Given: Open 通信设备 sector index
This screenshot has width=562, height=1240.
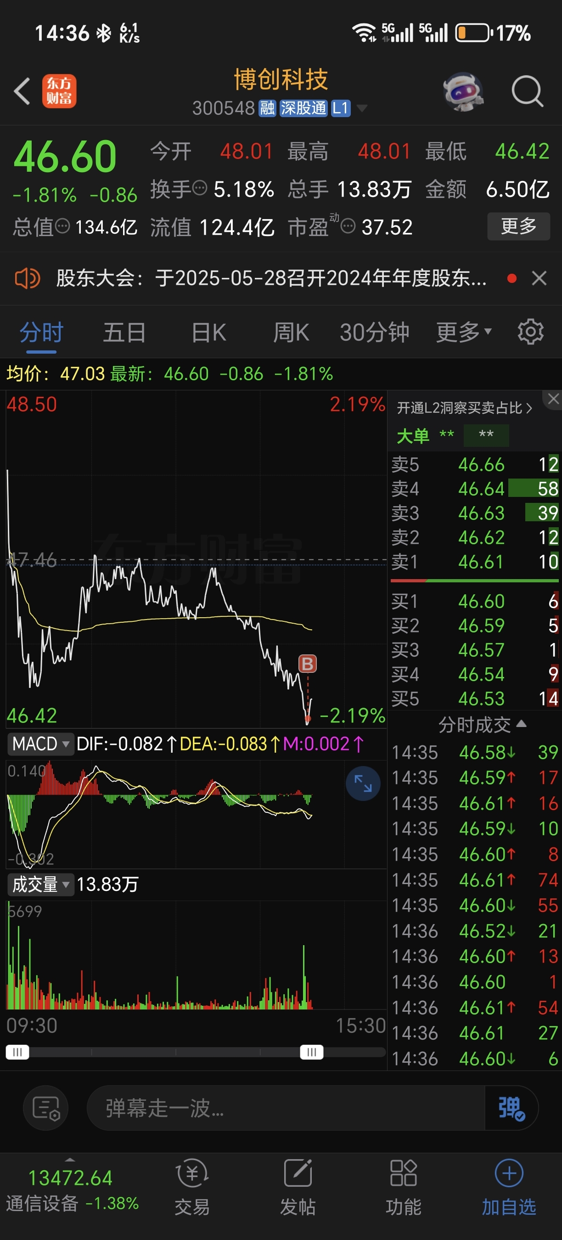Looking at the screenshot, I should pos(72,1190).
